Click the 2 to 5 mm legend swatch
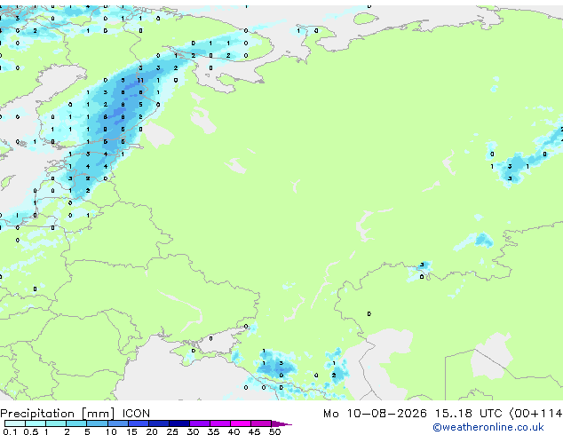563x435 pixels. pos(76,423)
